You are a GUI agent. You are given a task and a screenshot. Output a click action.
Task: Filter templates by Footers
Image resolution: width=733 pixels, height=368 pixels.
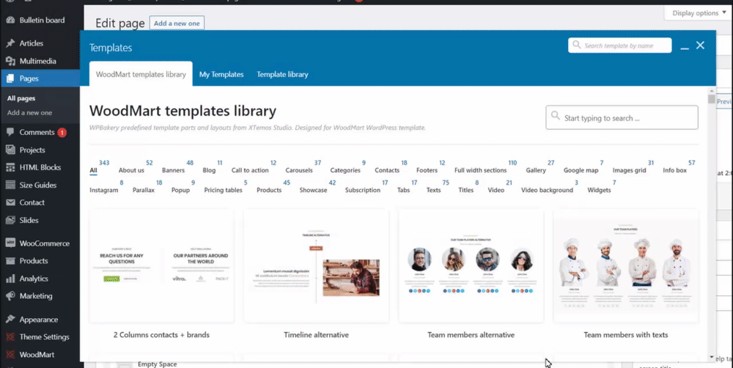click(427, 171)
